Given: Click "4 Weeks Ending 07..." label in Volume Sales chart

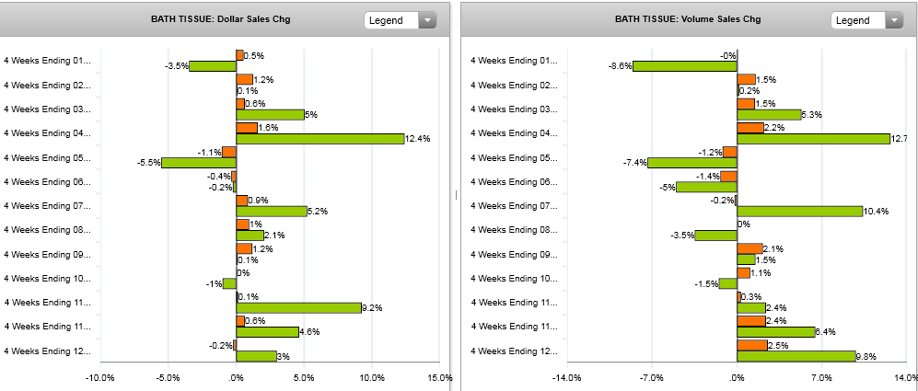Looking at the screenshot, I should pos(514,206).
